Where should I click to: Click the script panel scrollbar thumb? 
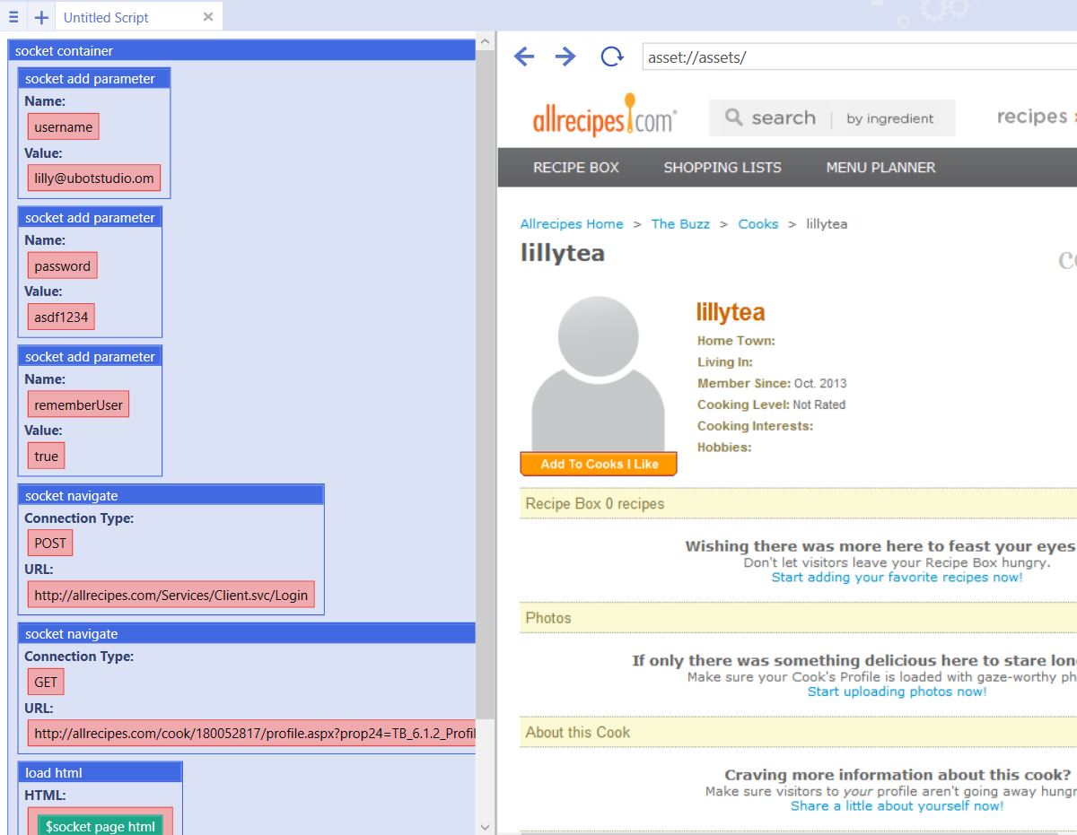point(485,384)
